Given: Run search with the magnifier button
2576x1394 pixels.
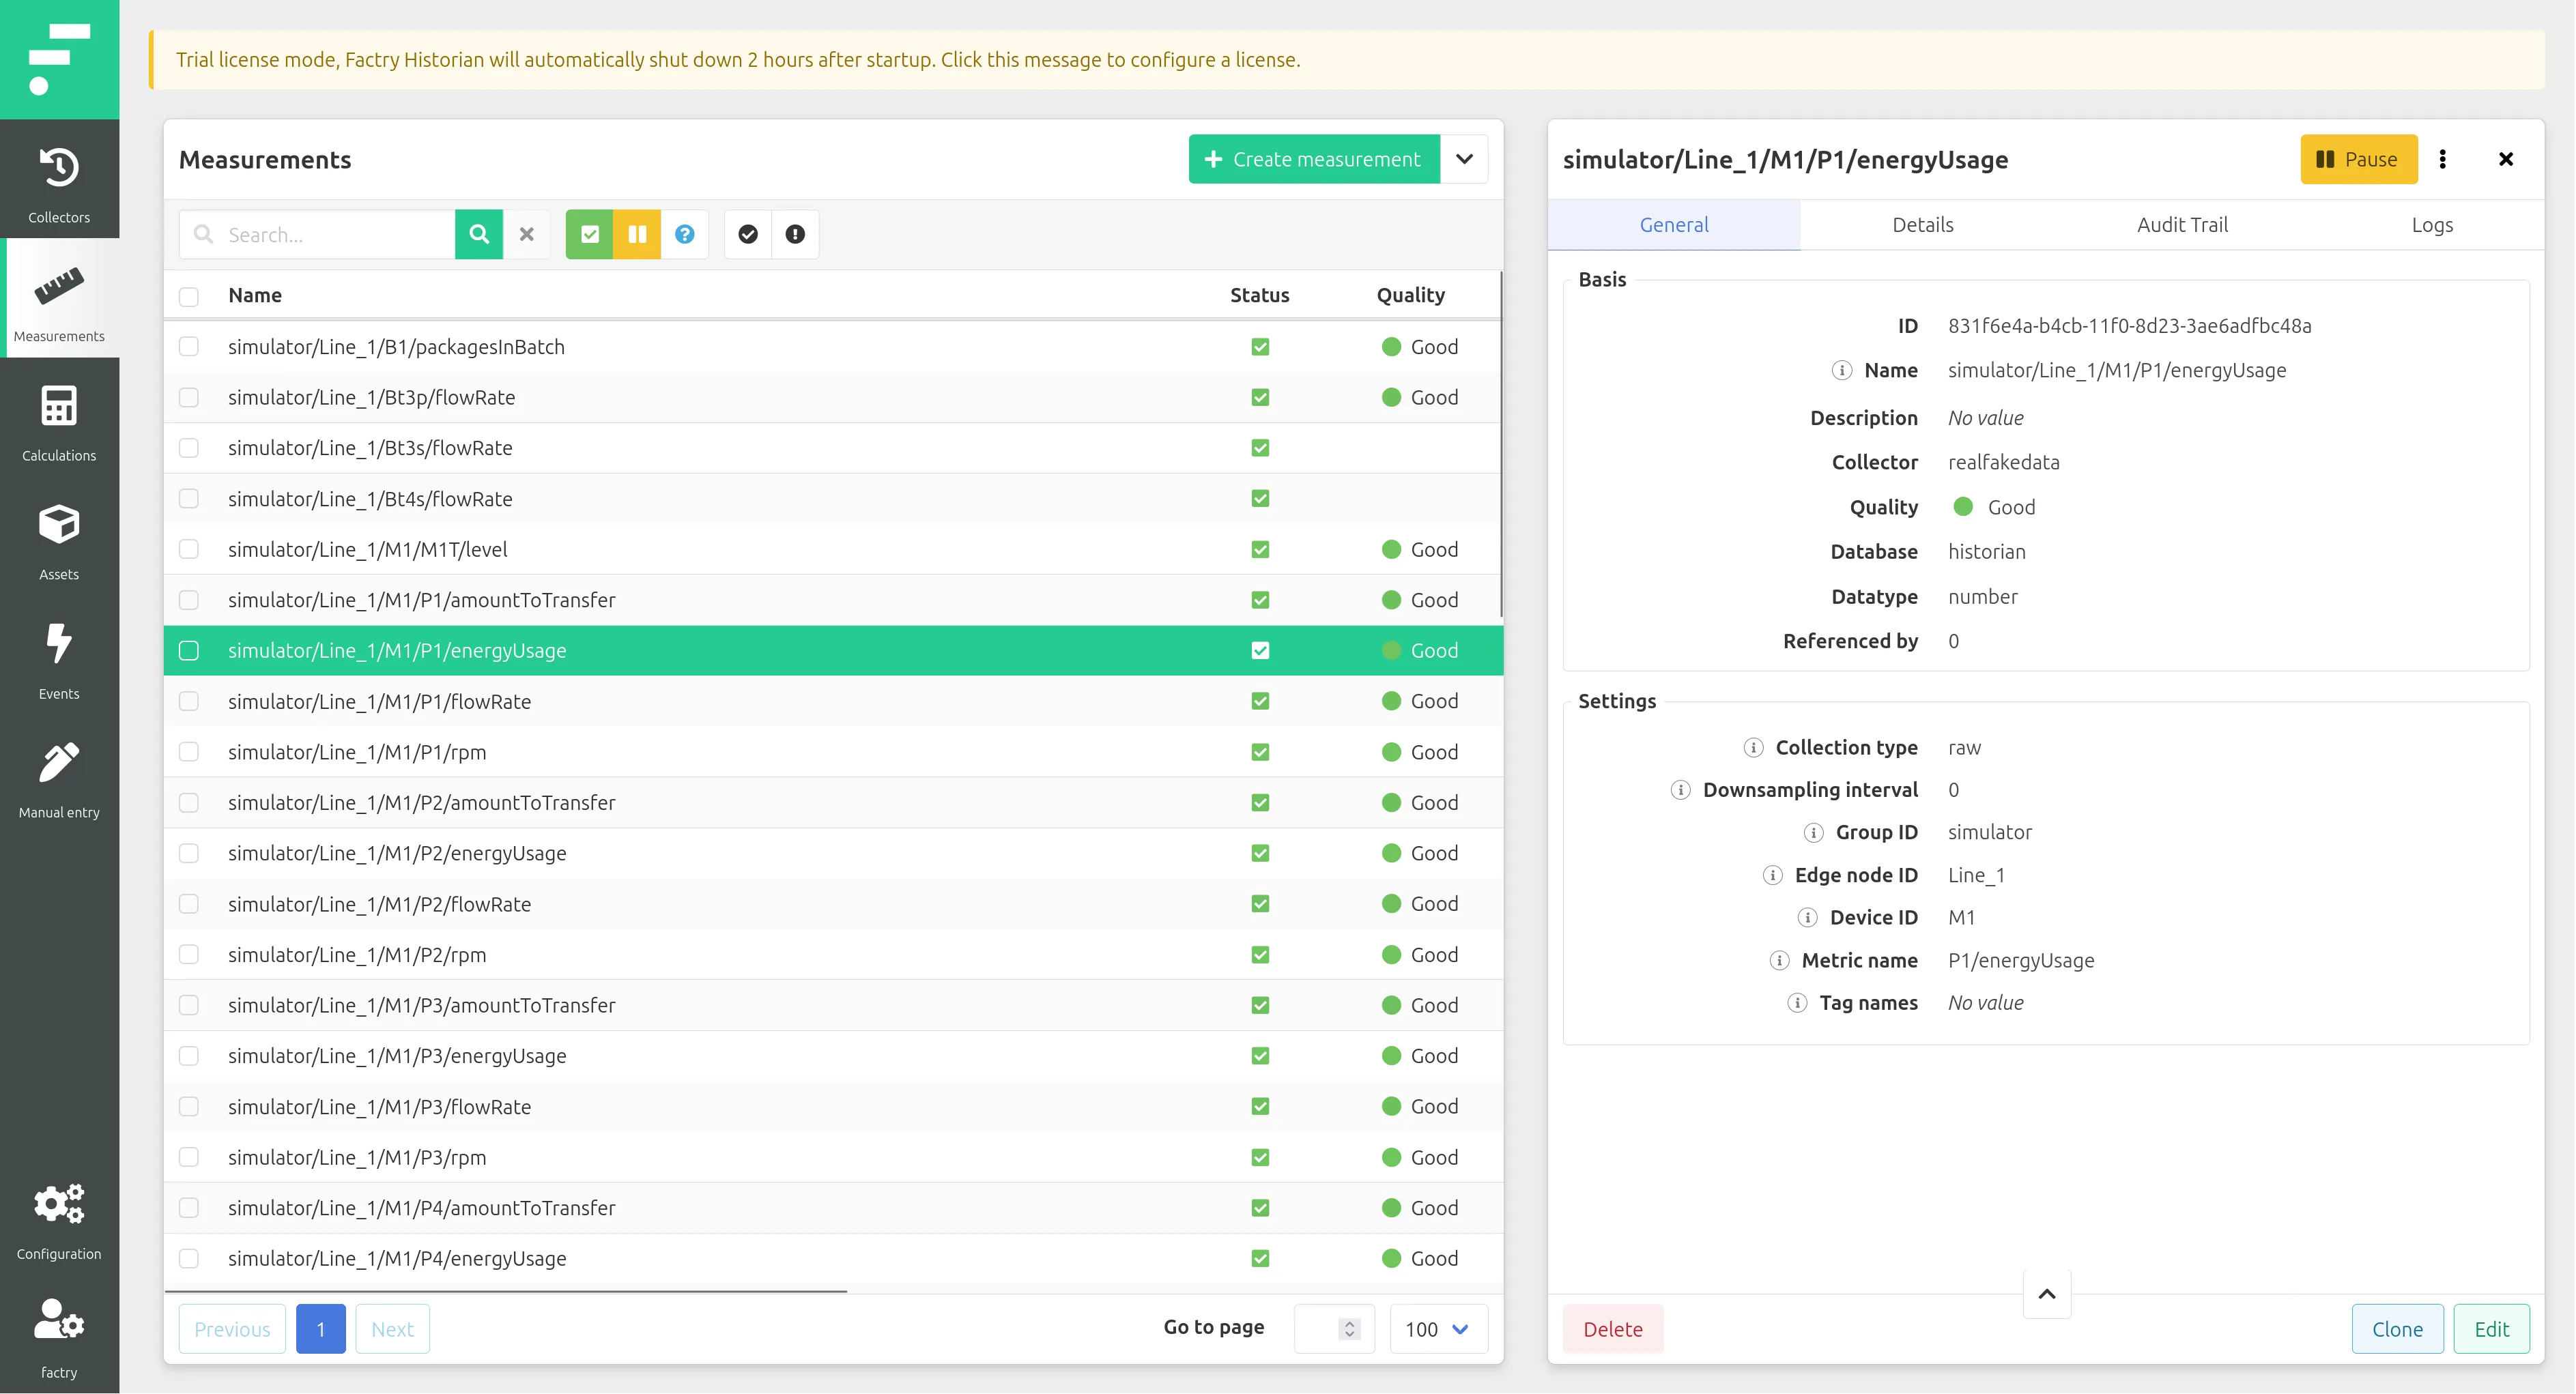Looking at the screenshot, I should (479, 234).
